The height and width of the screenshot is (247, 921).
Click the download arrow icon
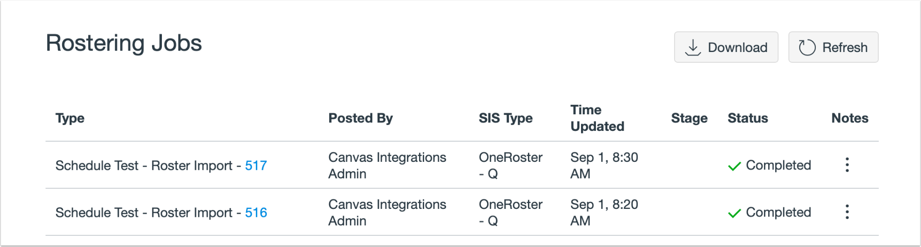(x=693, y=48)
